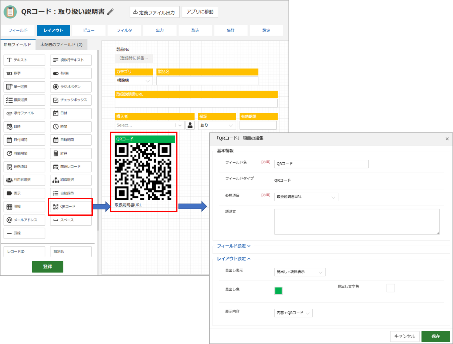
Task: Pick the チェックボックス field type
Action: pos(71,100)
